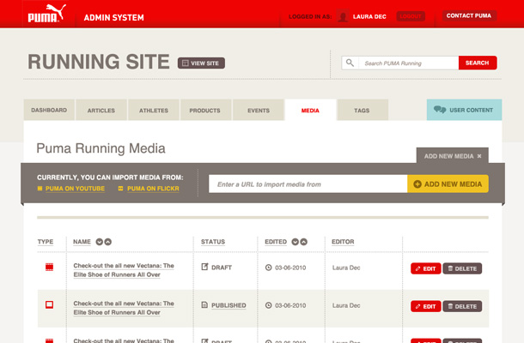The image size is (524, 343).
Task: Open the Published row Vectana title link
Action: 124,308
